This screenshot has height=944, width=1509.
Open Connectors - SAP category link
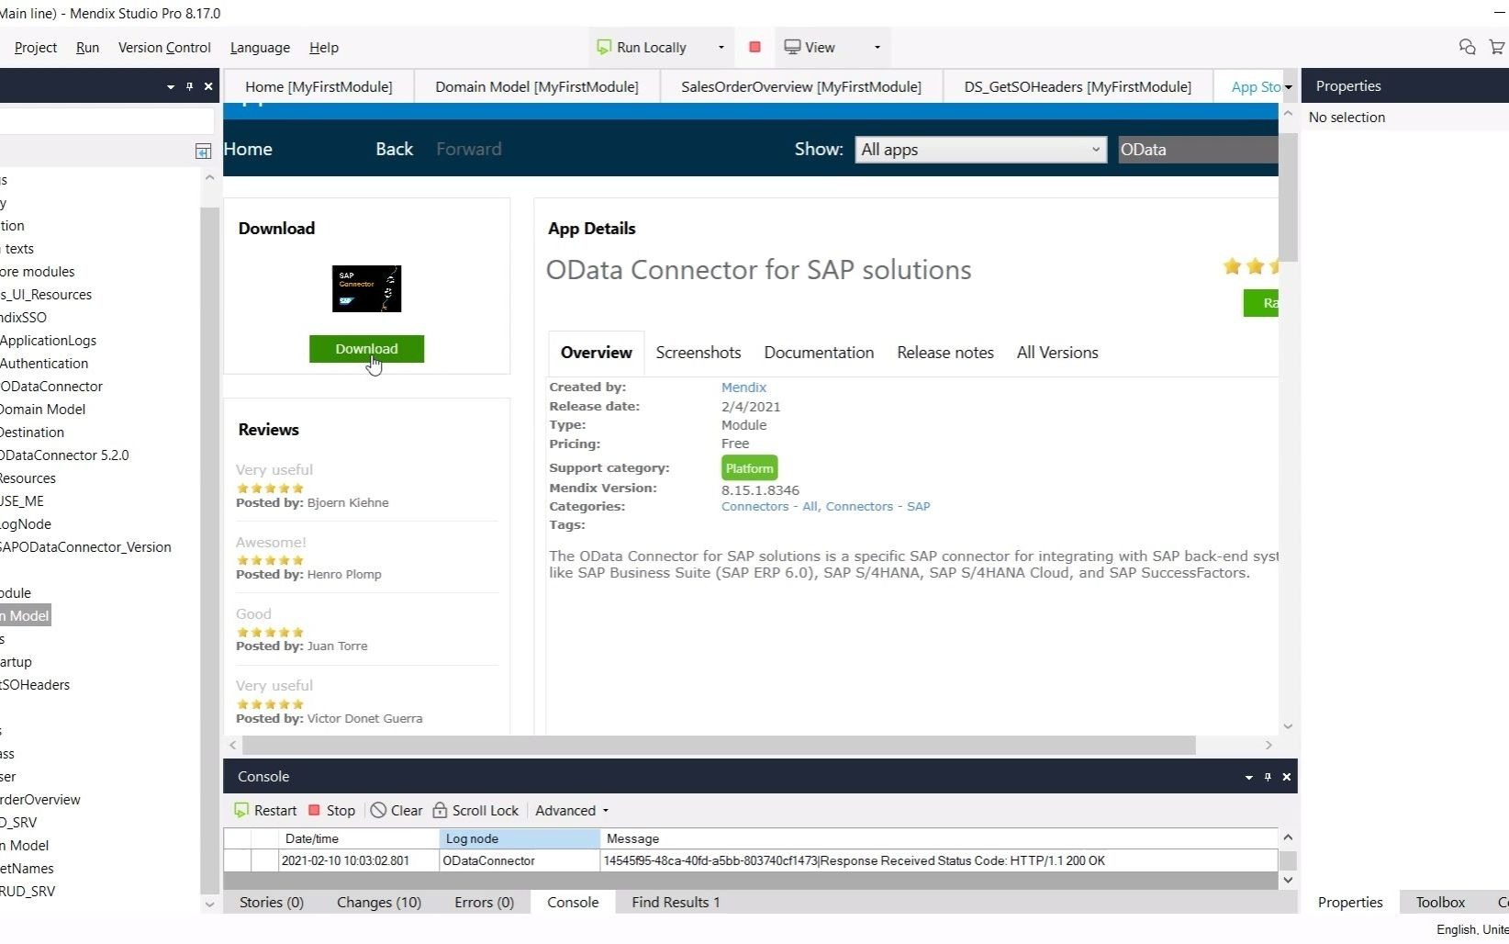click(877, 506)
